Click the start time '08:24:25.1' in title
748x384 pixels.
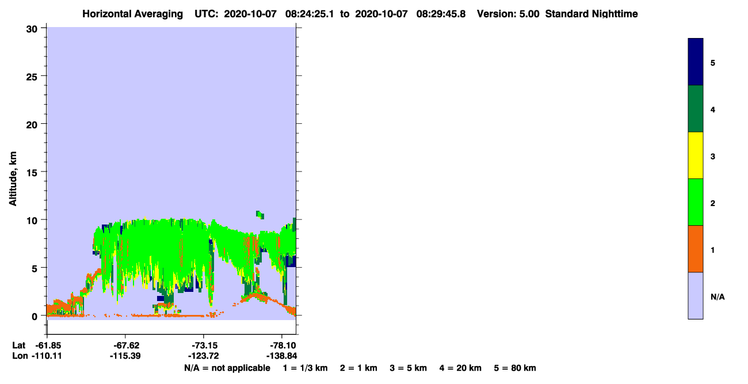(310, 14)
